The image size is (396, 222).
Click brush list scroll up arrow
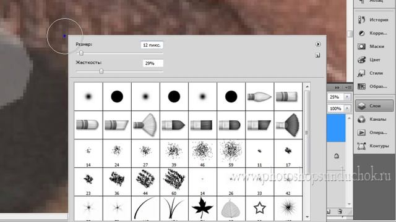[x=307, y=86]
